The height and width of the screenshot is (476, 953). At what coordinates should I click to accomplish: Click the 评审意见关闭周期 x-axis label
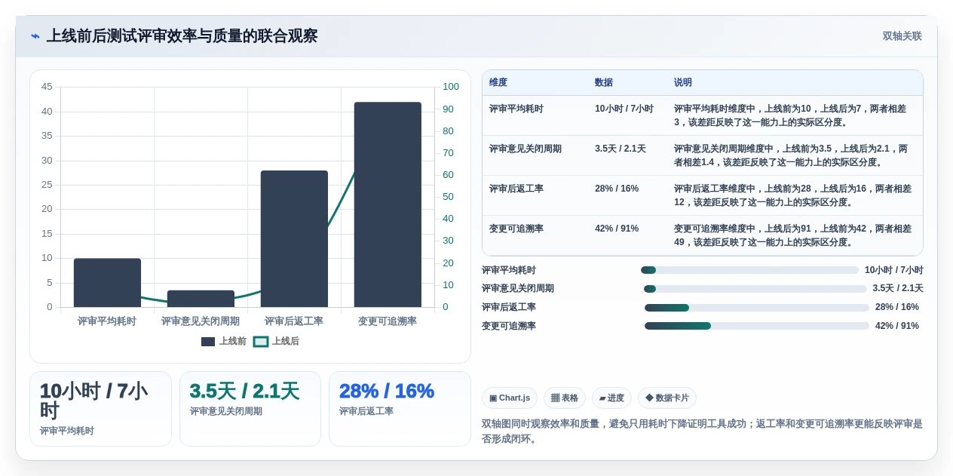pos(201,321)
